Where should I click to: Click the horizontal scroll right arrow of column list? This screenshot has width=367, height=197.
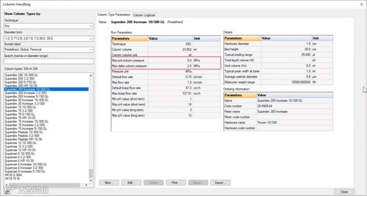(86, 185)
